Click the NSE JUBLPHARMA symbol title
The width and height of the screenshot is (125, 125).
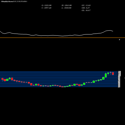tap(20, 1)
